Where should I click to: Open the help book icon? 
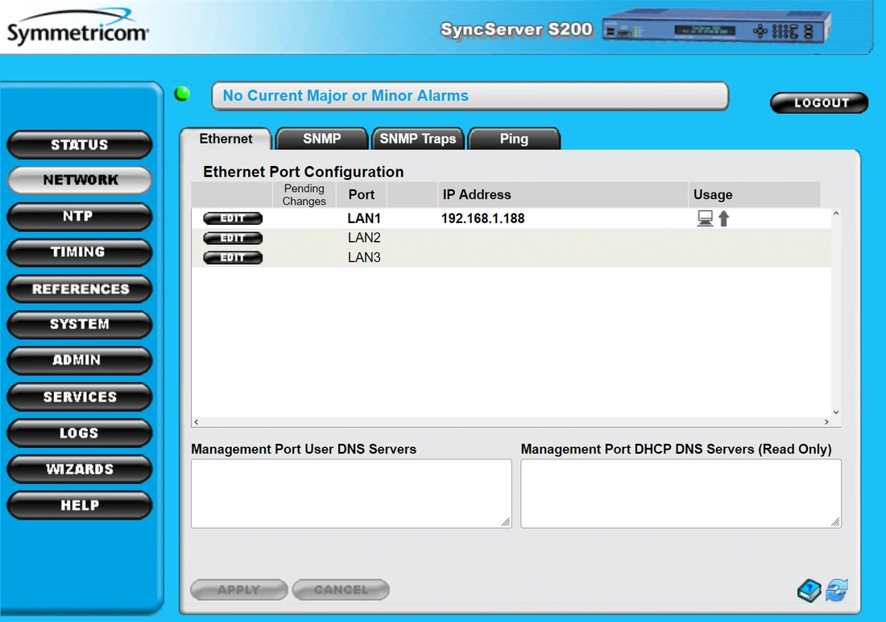point(809,591)
